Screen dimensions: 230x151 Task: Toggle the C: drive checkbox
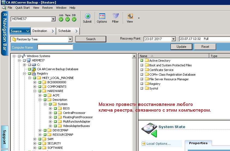coord(29,65)
